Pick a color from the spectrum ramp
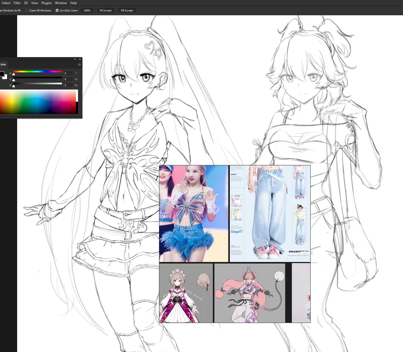This screenshot has width=403, height=352. (x=38, y=101)
